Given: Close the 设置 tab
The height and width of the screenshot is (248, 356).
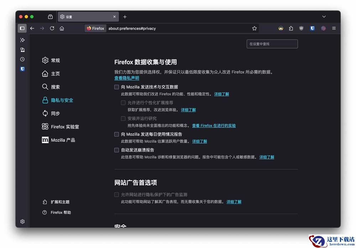Looking at the screenshot, I should point(114,17).
